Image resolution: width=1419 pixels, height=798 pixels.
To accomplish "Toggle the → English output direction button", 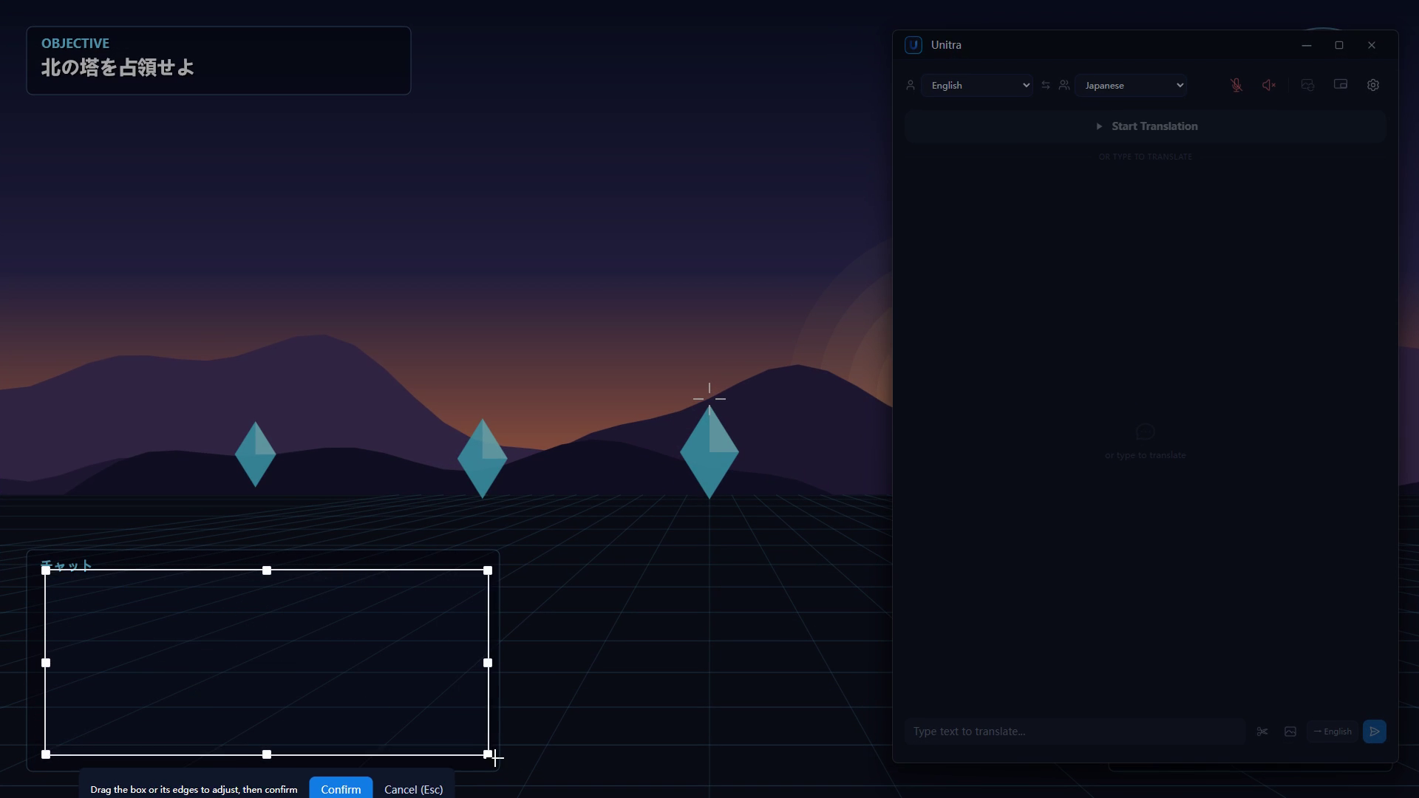I will [1333, 731].
